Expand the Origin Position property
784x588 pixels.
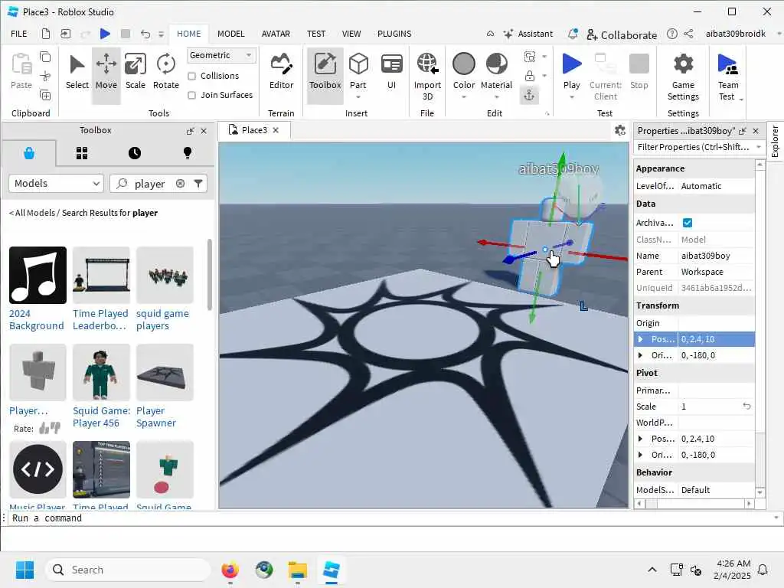click(x=641, y=339)
